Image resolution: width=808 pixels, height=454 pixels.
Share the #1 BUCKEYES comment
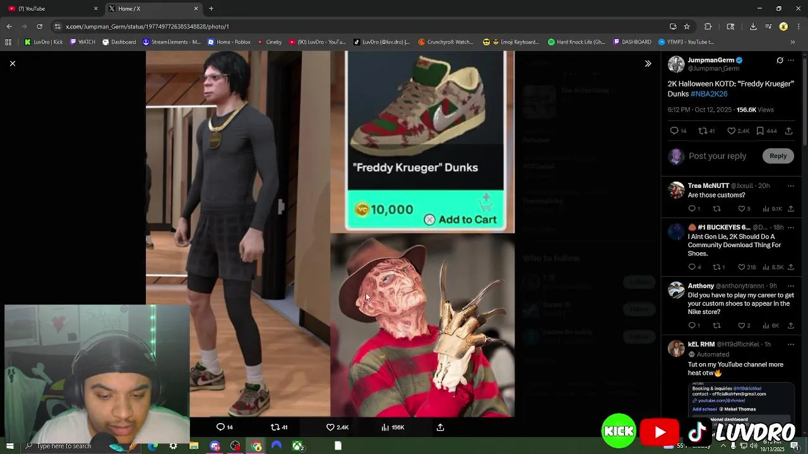pyautogui.click(x=791, y=267)
